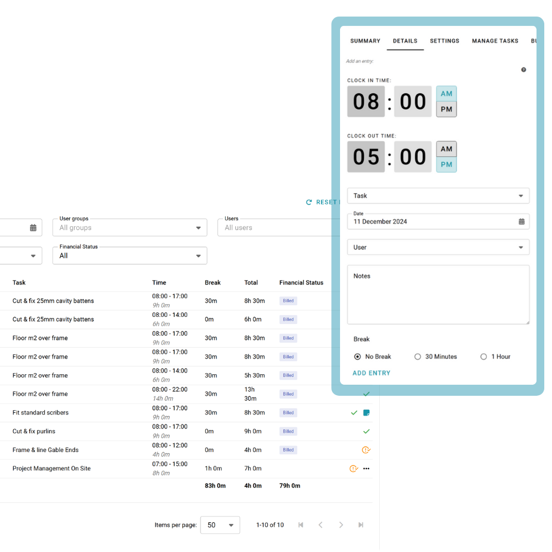This screenshot has width=552, height=552.
Task: Open the Financial Status filter dropdown
Action: pos(130,256)
